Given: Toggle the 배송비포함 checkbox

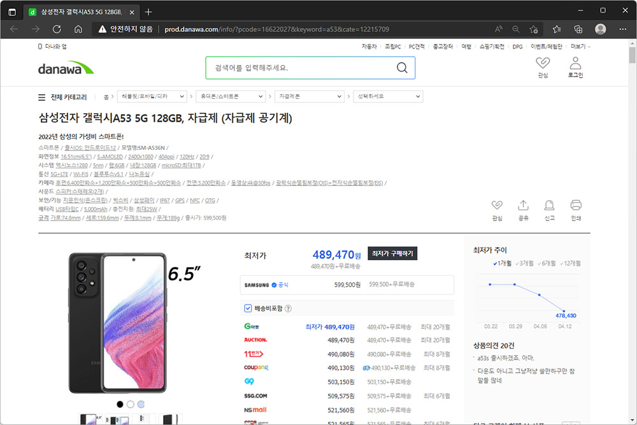Looking at the screenshot, I should click(248, 308).
